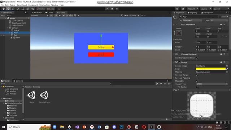Switch to the Lighting tab
The image size is (231, 130).
[192, 13]
